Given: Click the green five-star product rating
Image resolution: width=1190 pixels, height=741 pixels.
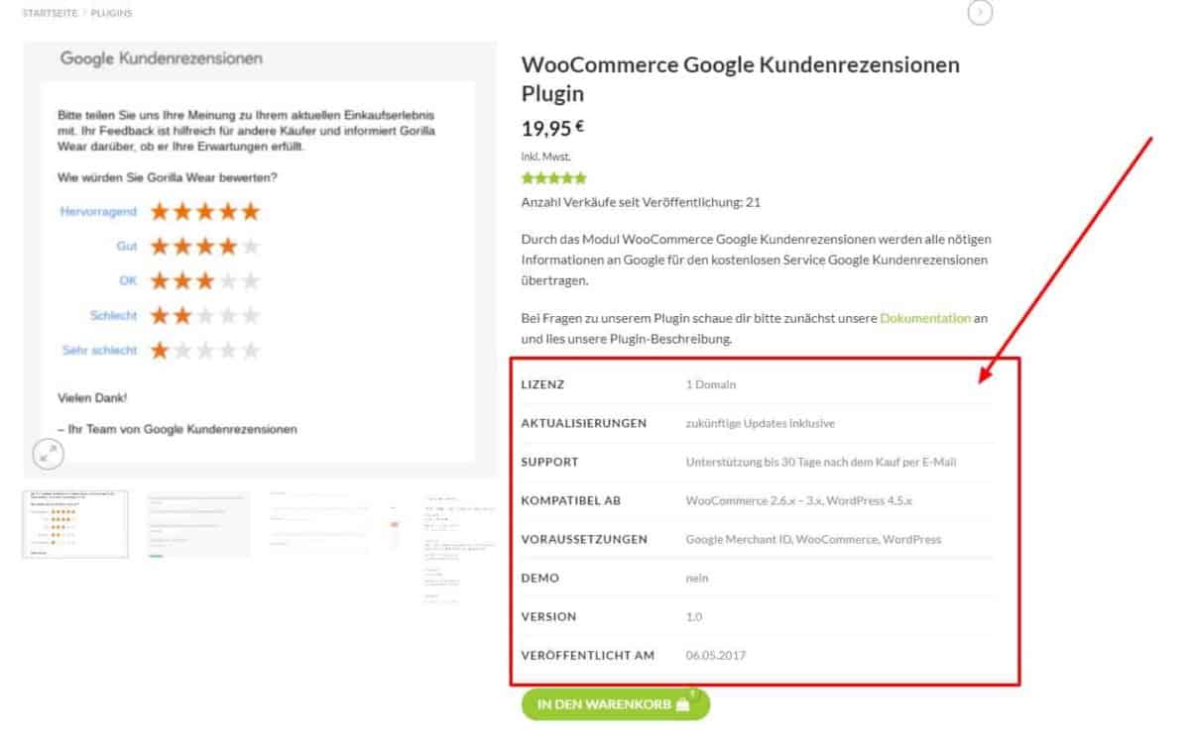Looking at the screenshot, I should click(553, 179).
